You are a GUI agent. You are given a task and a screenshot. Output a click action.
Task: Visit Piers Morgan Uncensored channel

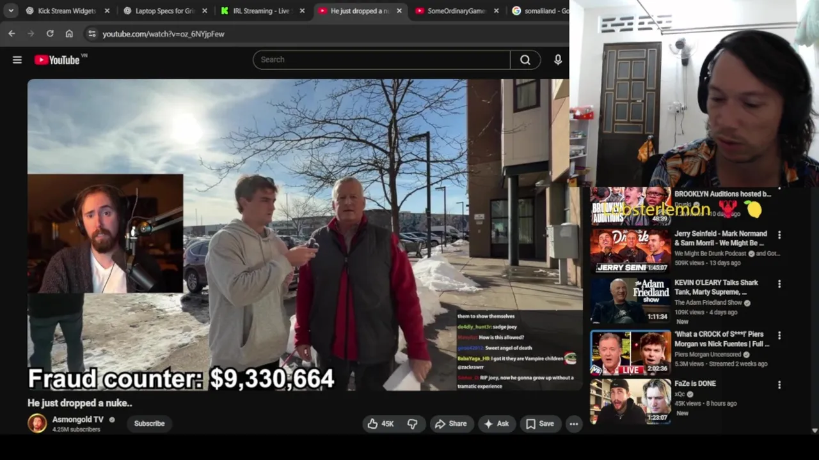tap(708, 355)
